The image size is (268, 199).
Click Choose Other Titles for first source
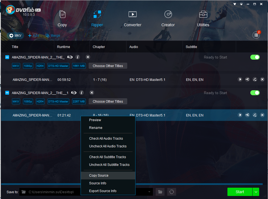pos(108,66)
